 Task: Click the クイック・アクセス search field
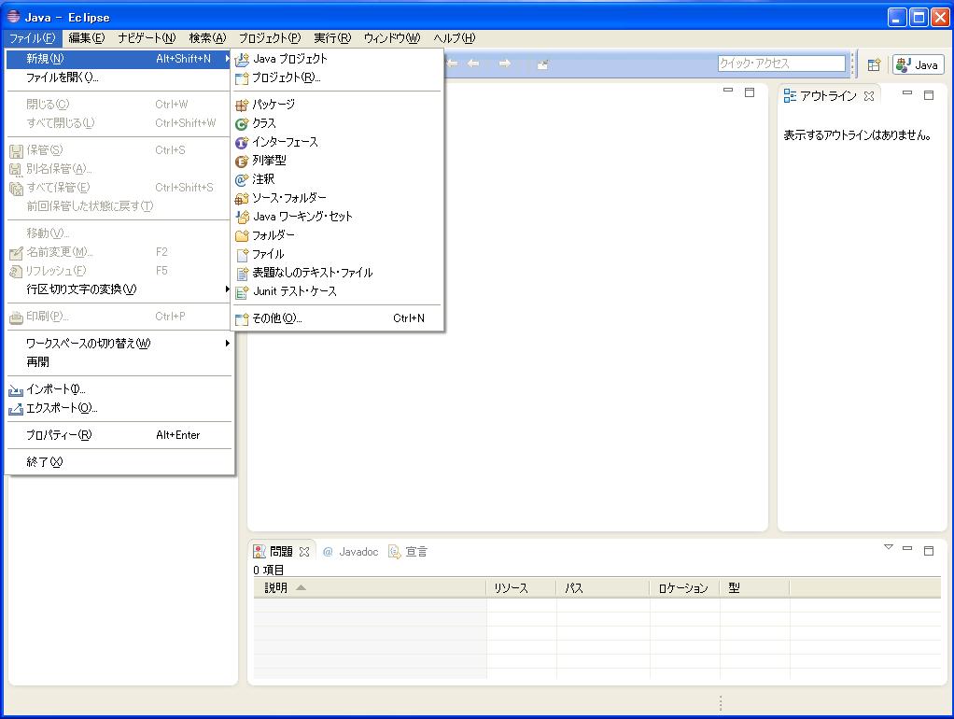point(781,63)
